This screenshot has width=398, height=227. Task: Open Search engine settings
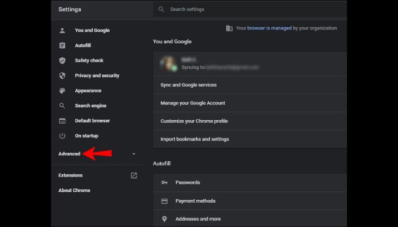click(90, 106)
